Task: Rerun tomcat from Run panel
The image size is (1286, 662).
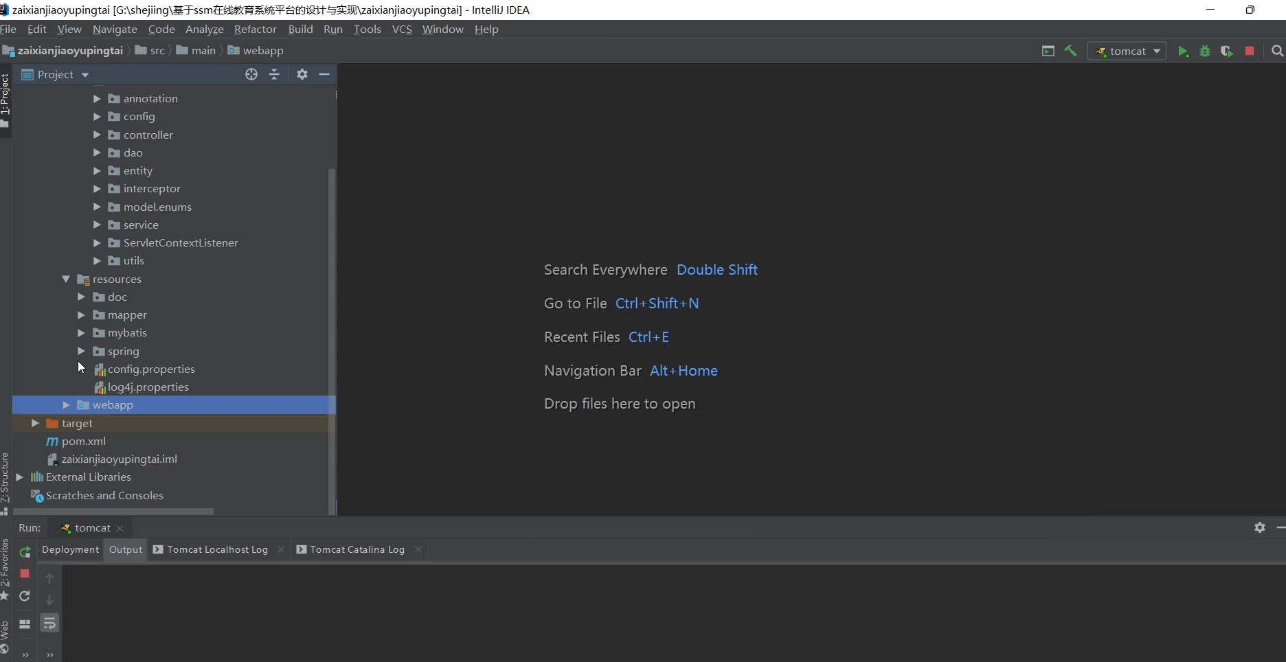Action: point(25,551)
